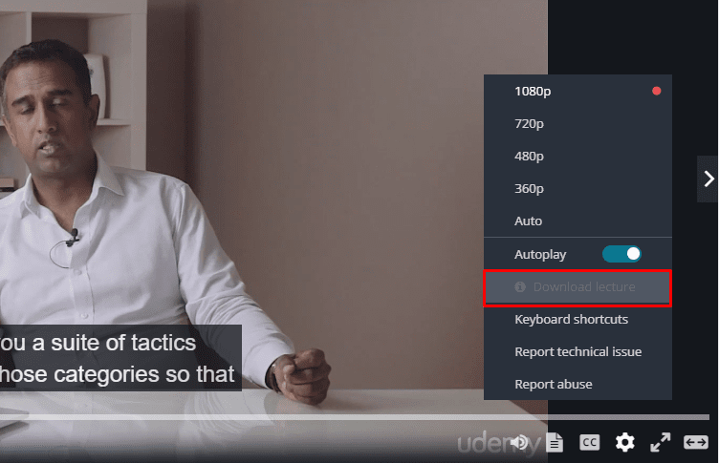Click Download lecture menu entry
Image resolution: width=719 pixels, height=463 pixels.
click(x=577, y=288)
